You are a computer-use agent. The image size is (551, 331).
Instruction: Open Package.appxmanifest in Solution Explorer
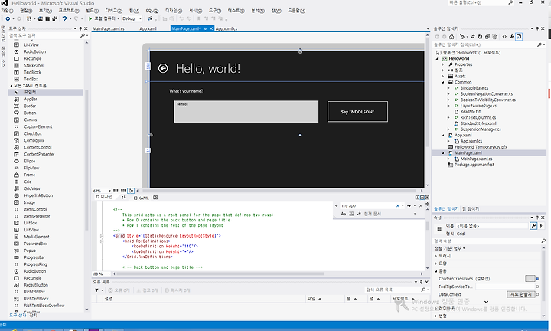coord(474,165)
